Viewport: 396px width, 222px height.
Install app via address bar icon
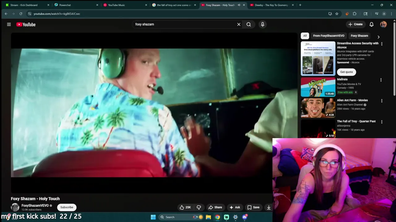click(330, 14)
